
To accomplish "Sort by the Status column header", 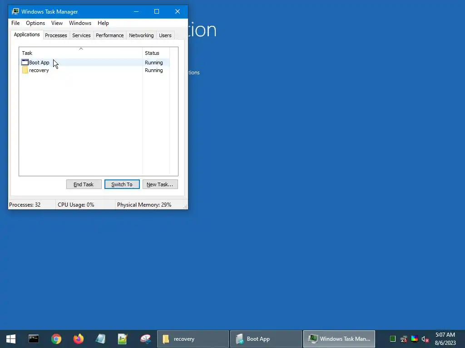I will (156, 53).
